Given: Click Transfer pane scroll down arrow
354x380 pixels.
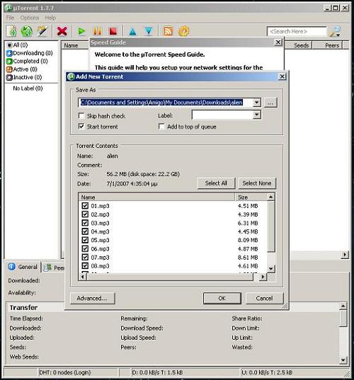Looking at the screenshot, I should [x=343, y=360].
